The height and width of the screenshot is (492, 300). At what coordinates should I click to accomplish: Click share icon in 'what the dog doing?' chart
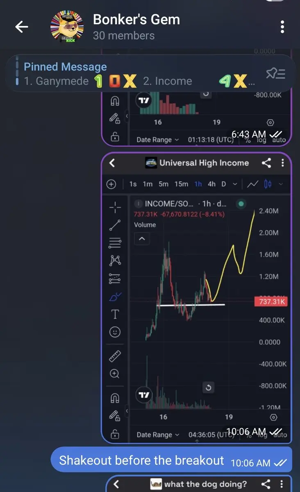266,484
